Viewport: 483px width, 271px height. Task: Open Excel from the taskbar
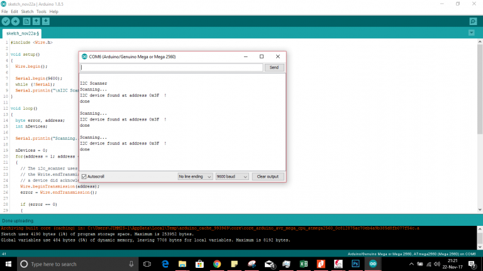304,264
